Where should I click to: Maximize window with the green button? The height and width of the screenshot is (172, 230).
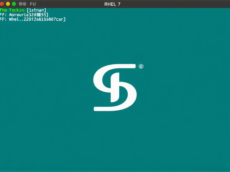tap(14, 4)
